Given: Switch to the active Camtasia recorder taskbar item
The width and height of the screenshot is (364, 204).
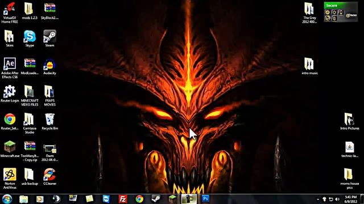Looking at the screenshot, I should 189,199.
